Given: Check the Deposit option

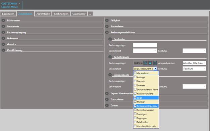Looking at the screenshot, I should coord(135,81).
